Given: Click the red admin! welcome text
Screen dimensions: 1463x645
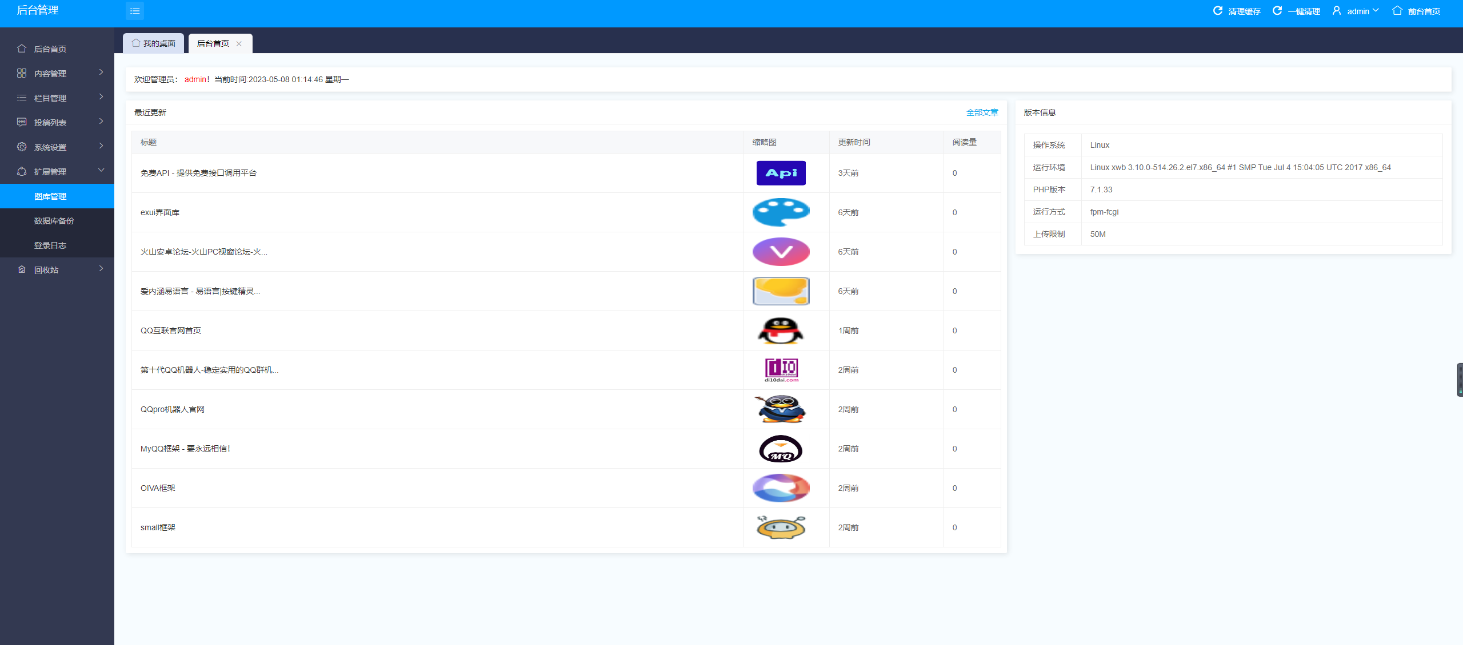Looking at the screenshot, I should 197,79.
